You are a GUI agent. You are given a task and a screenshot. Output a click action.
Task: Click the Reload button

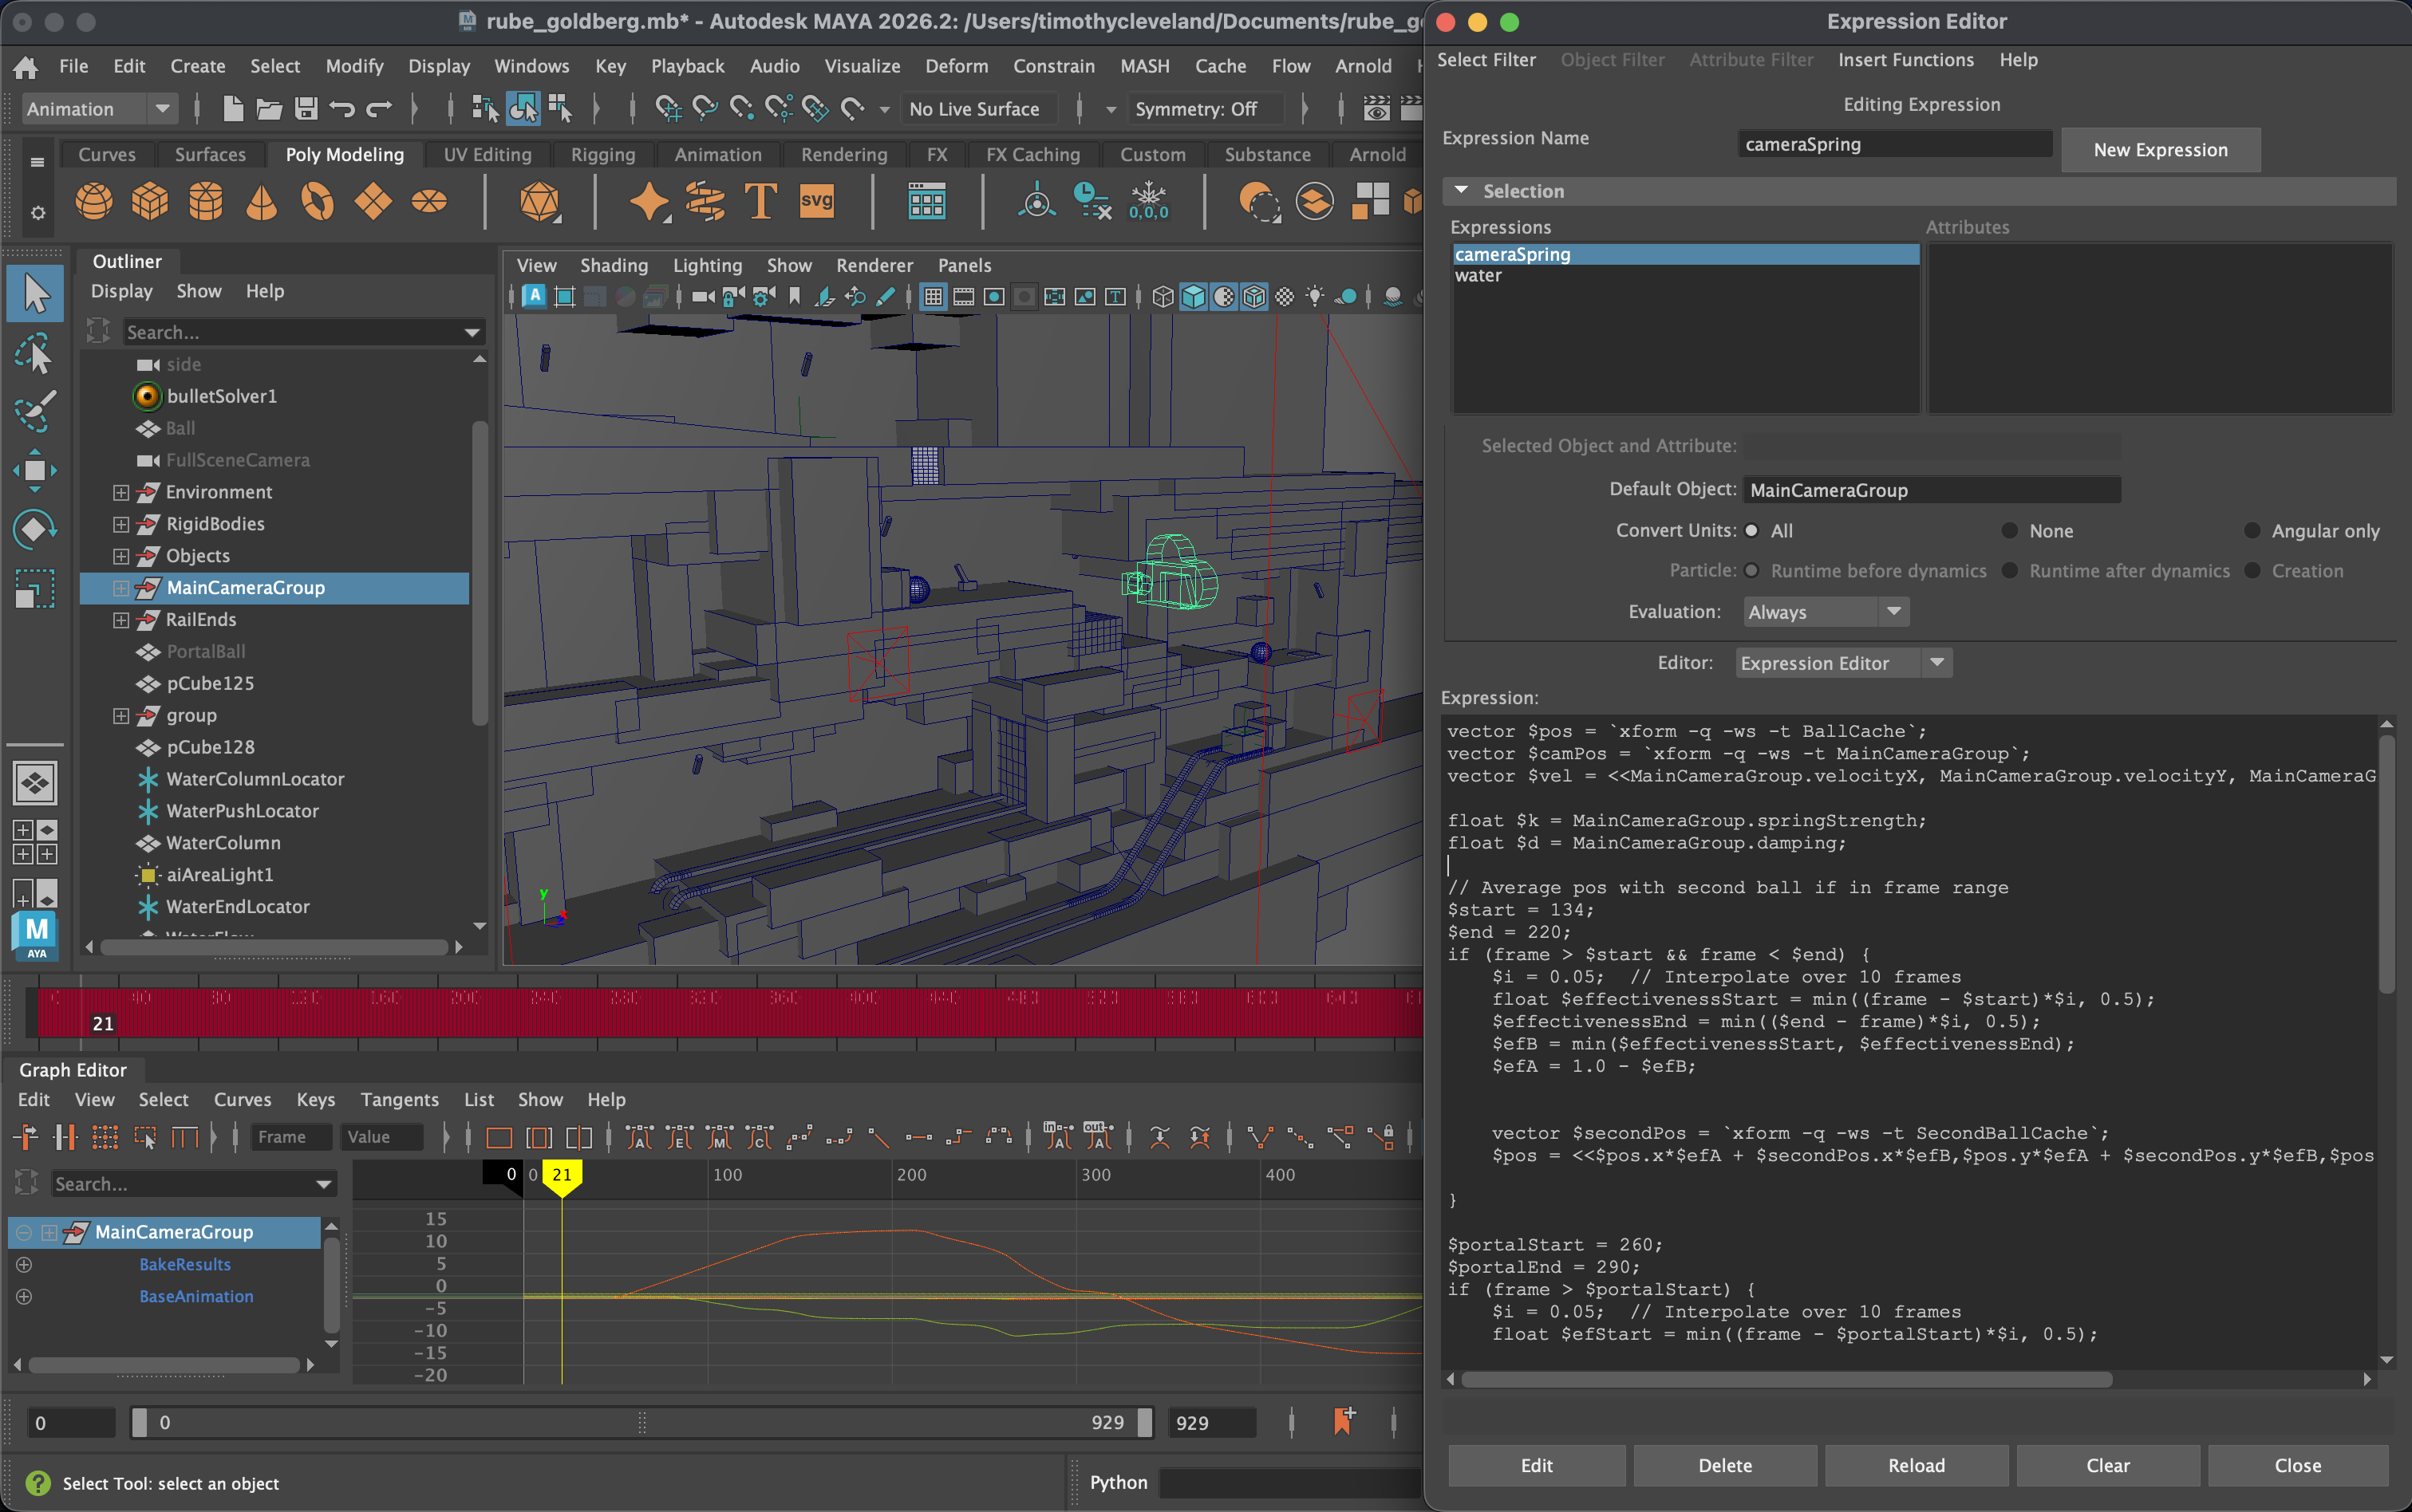(1916, 1465)
